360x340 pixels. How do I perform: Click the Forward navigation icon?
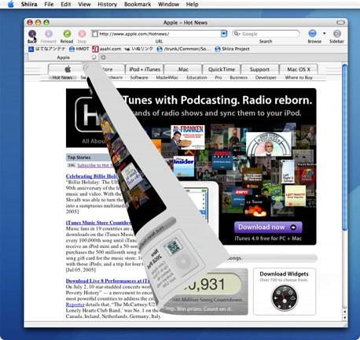point(49,34)
